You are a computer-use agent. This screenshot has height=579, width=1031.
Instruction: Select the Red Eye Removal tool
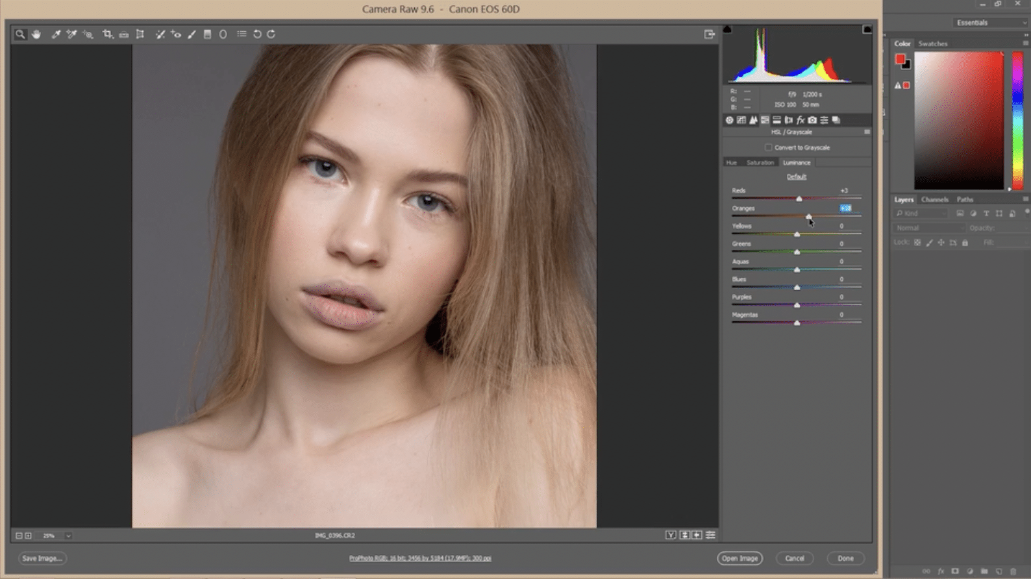pos(176,34)
